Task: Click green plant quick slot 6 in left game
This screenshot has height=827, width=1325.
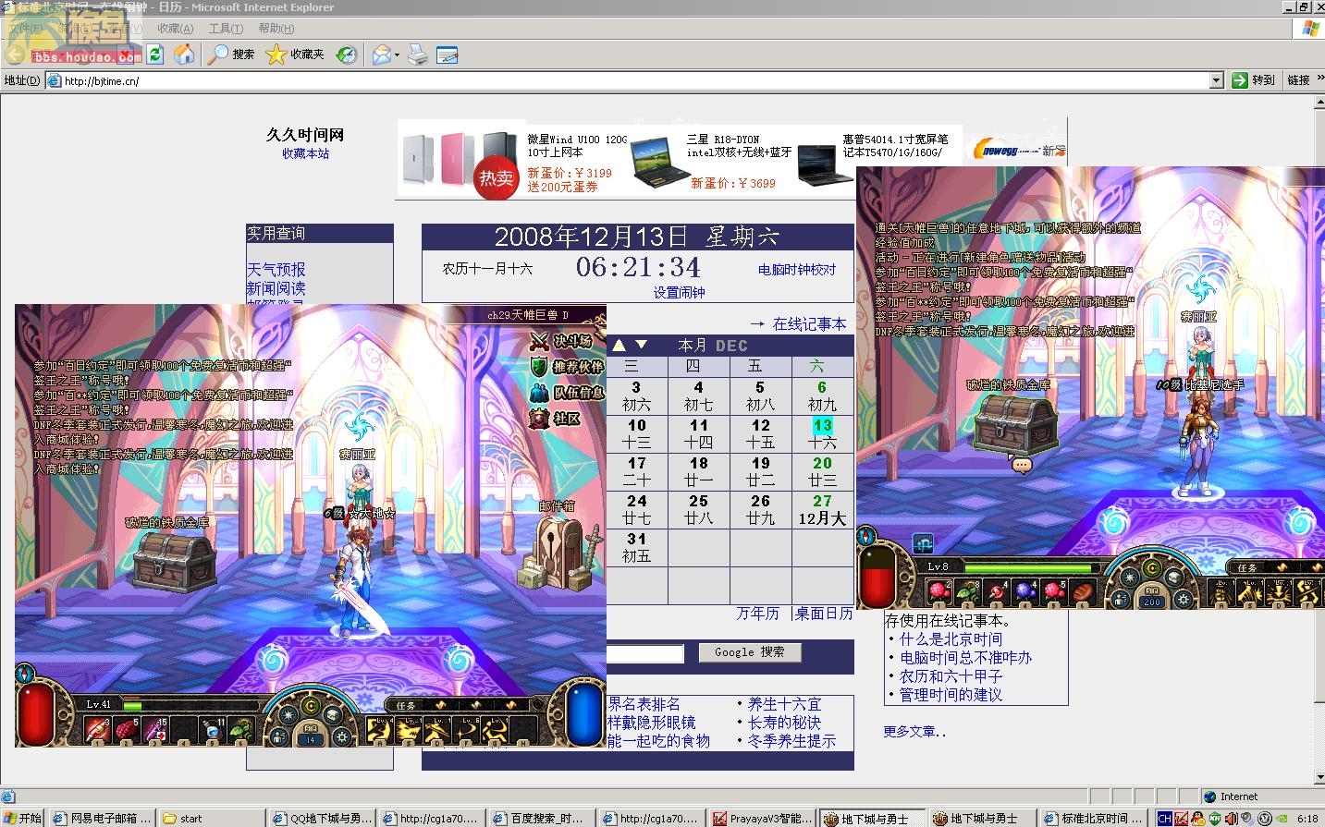Action: pos(242,730)
